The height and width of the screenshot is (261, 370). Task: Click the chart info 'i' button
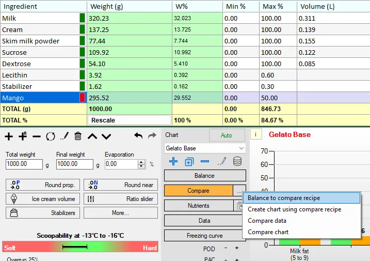pyautogui.click(x=256, y=135)
